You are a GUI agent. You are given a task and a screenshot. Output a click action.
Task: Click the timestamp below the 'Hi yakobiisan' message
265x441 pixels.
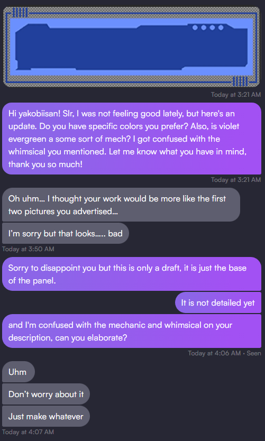tap(236, 179)
